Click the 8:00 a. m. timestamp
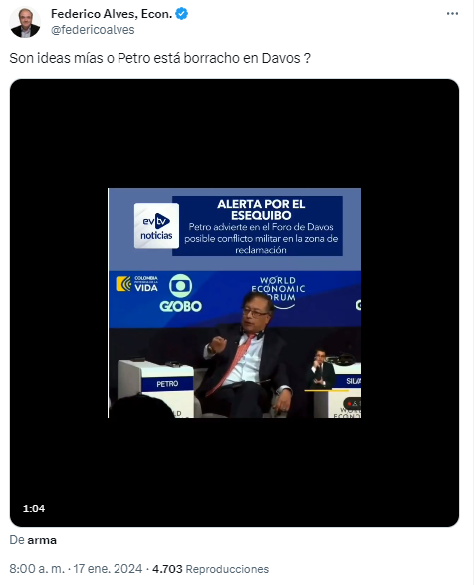Viewport: 475px width, 585px height. click(x=37, y=569)
